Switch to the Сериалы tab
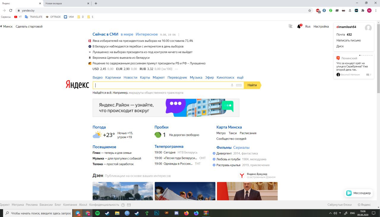Viewport: 380px width, 217px height. click(x=241, y=148)
